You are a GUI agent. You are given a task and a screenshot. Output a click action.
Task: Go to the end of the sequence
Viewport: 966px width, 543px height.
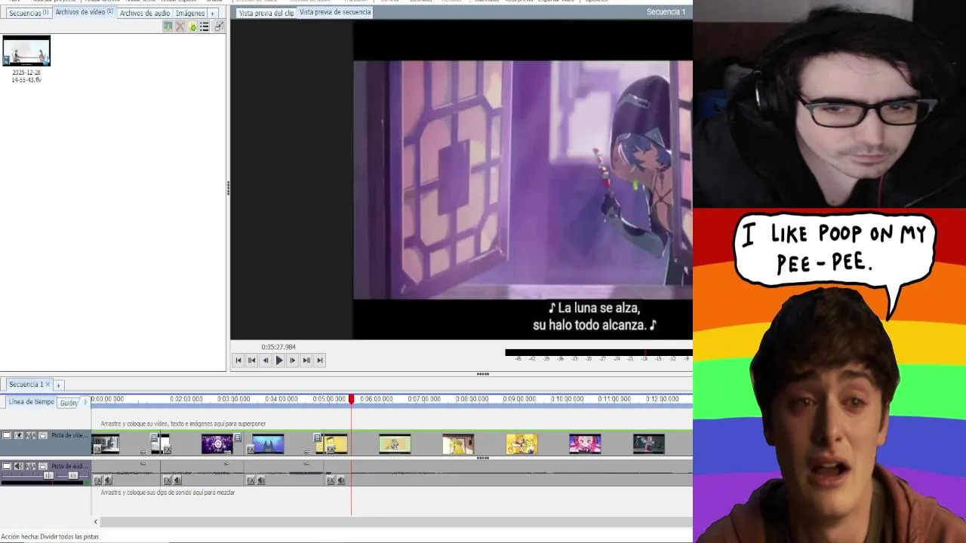pyautogui.click(x=320, y=360)
